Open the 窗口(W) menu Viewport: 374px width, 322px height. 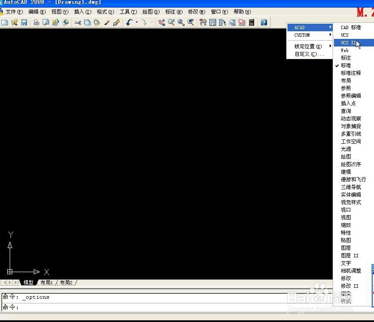[x=220, y=12]
